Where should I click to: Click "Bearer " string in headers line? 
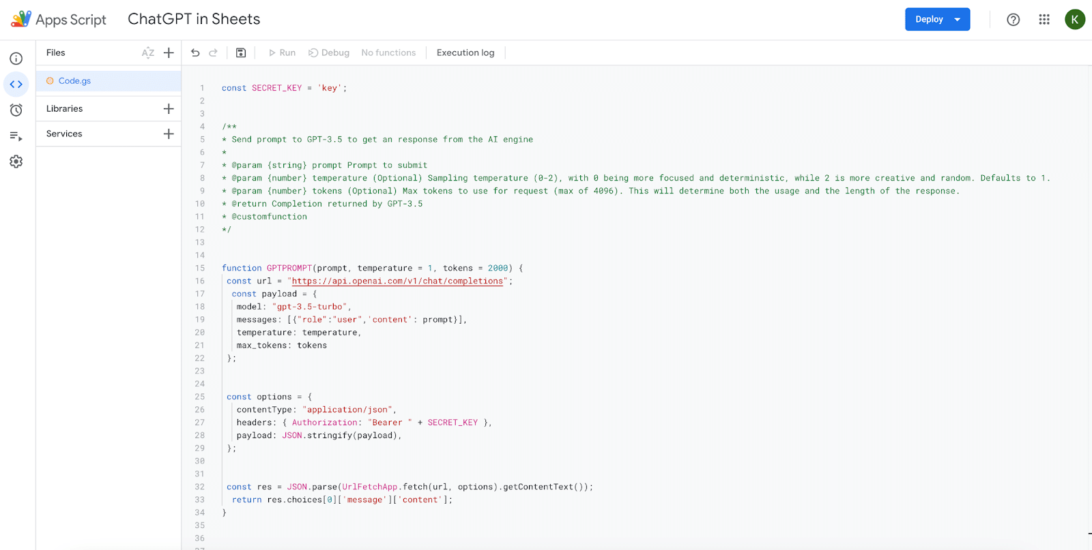(x=390, y=423)
